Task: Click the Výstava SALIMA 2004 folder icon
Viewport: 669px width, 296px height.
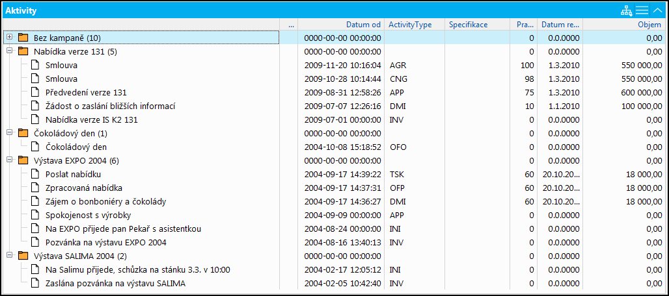Action: point(23,256)
